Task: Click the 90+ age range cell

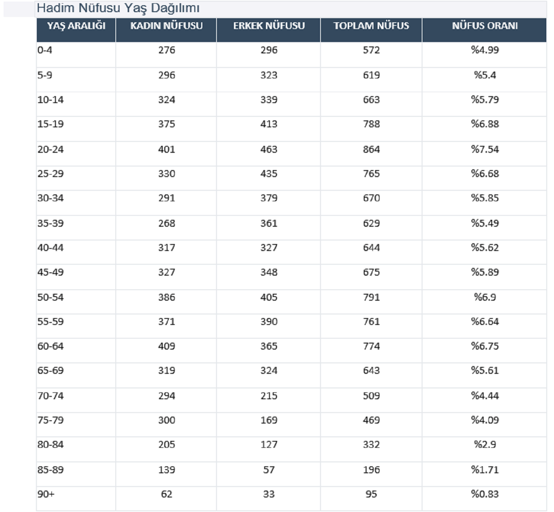Action: click(x=46, y=494)
